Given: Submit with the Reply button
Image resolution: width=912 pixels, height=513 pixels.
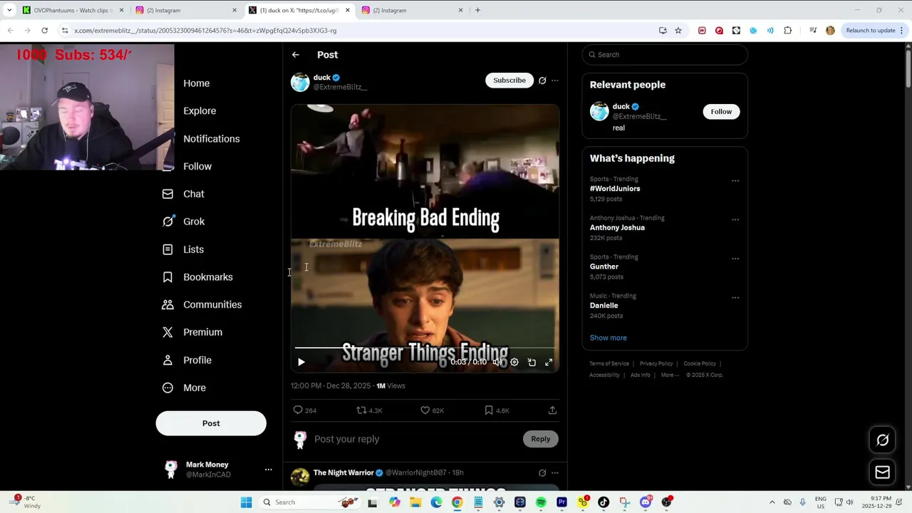Looking at the screenshot, I should pyautogui.click(x=540, y=439).
